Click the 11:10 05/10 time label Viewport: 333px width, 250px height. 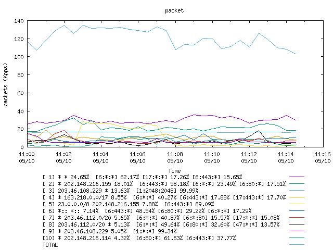(212, 157)
